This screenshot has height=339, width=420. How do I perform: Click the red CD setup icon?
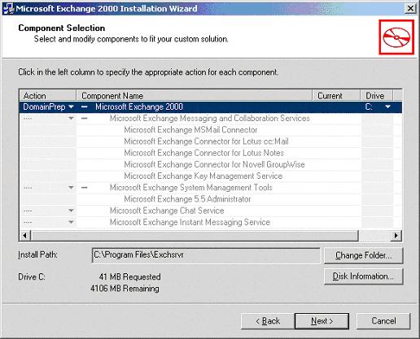[x=396, y=37]
